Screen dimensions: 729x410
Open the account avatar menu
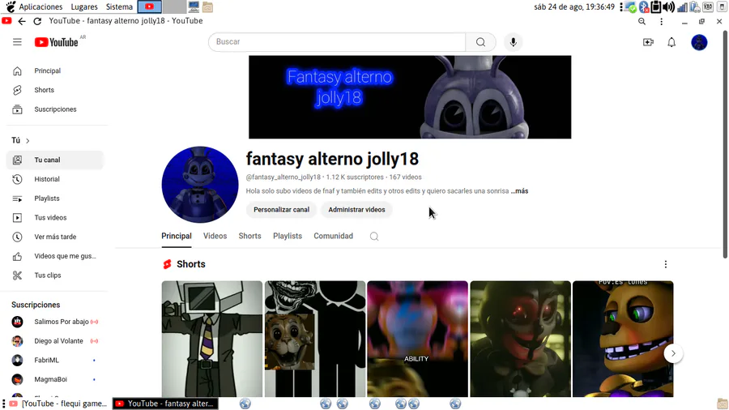coord(699,42)
